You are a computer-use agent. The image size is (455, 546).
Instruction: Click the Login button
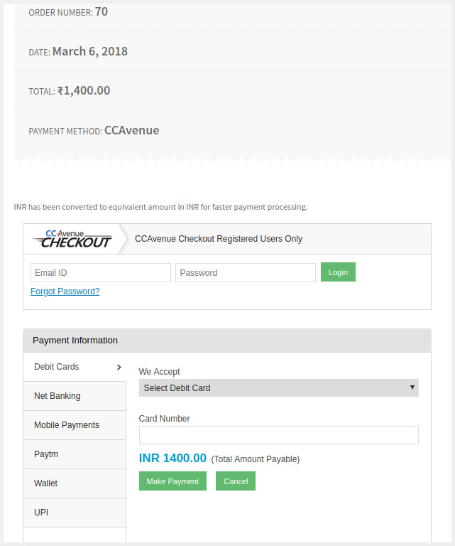338,272
